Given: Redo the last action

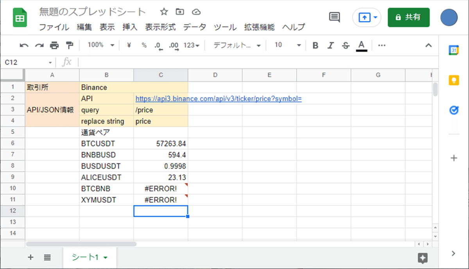Looking at the screenshot, I should point(39,46).
